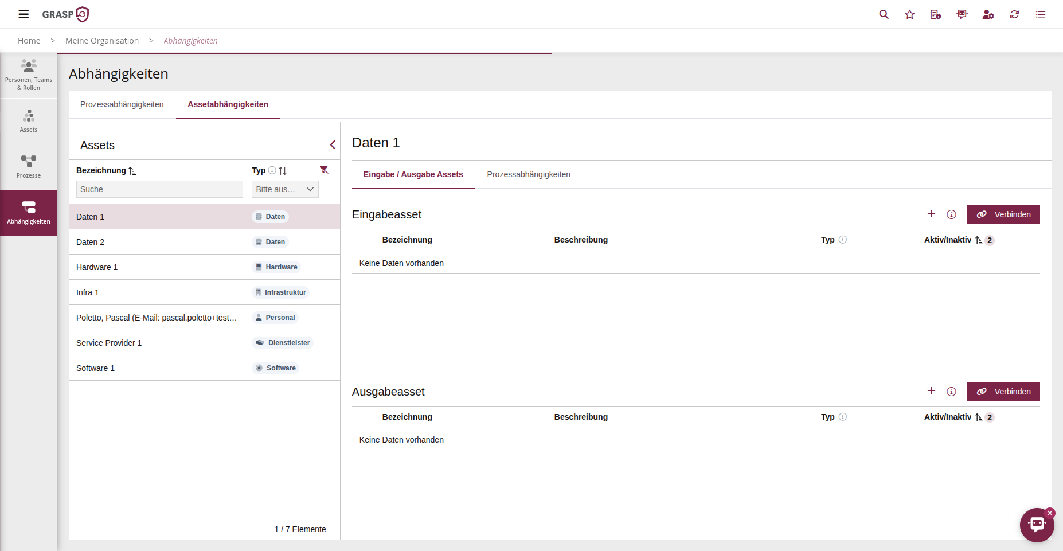The height and width of the screenshot is (551, 1063).
Task: Click the refresh icon in top bar
Action: coord(1014,14)
